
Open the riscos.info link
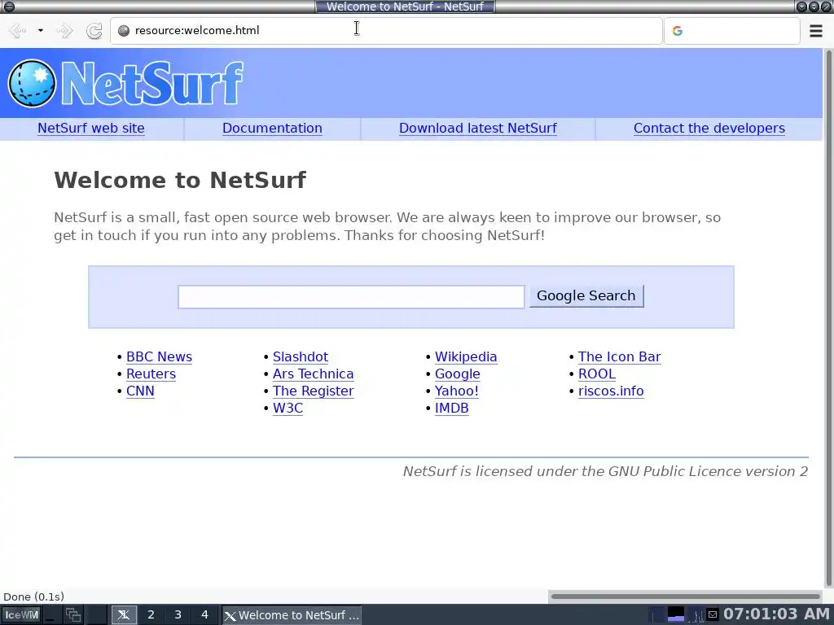click(x=611, y=391)
